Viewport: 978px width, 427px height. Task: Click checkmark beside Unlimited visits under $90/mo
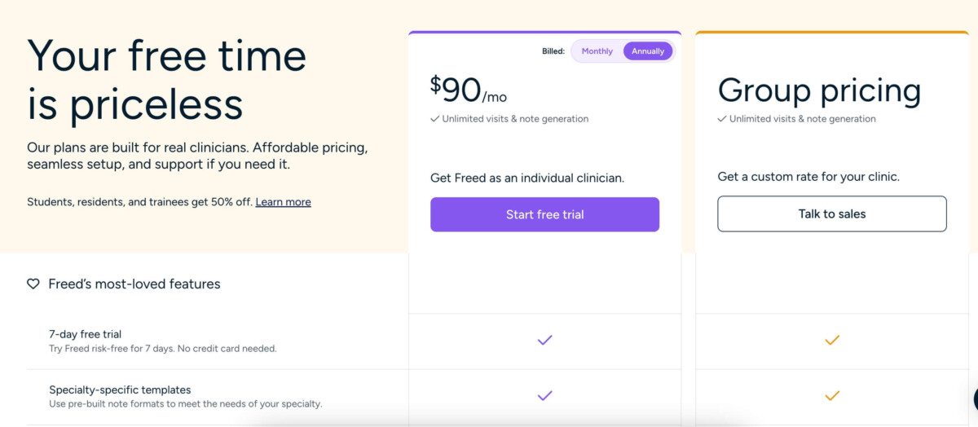click(x=435, y=119)
